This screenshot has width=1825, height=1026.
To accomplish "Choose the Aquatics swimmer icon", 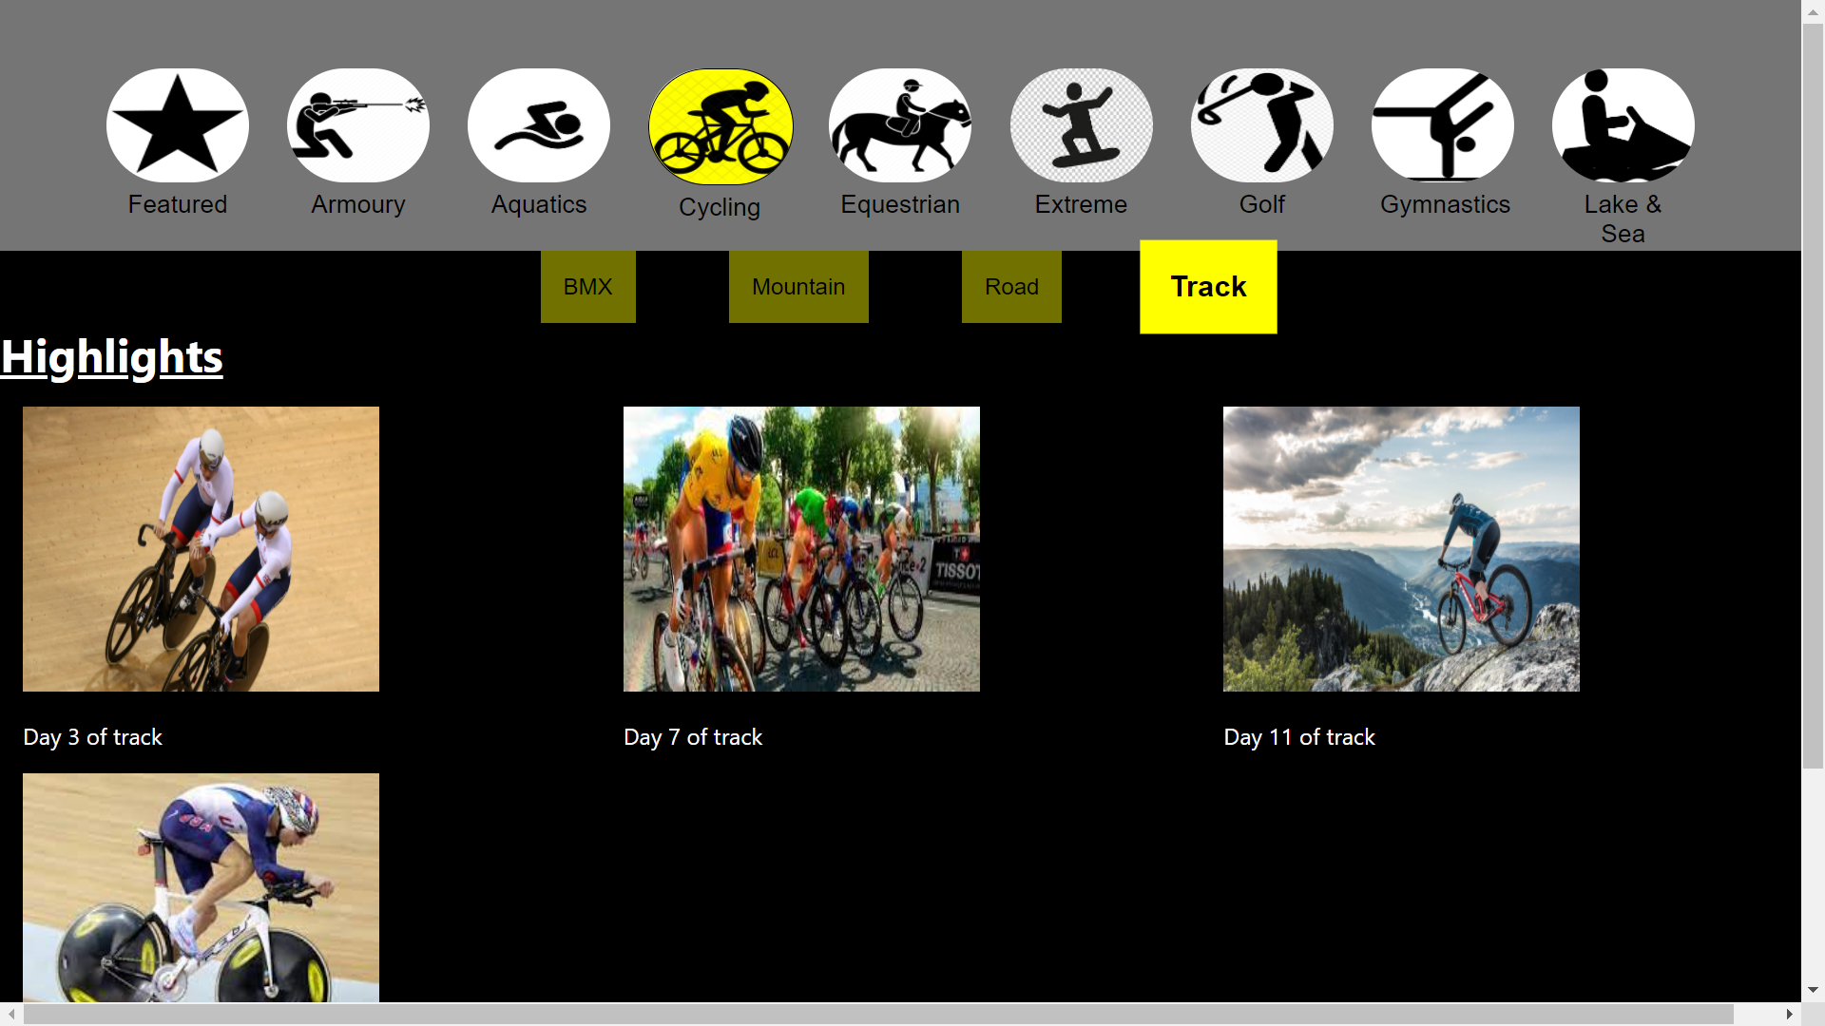I will (x=539, y=125).
